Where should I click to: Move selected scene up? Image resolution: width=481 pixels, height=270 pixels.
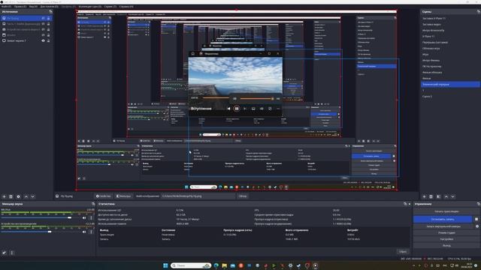(446, 196)
